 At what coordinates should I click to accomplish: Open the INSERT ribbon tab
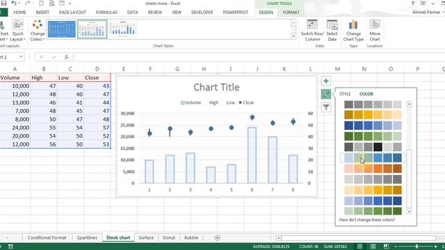(x=42, y=12)
